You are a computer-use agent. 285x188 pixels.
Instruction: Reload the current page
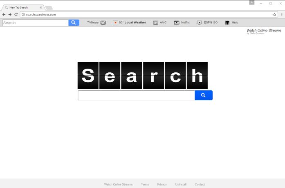pyautogui.click(x=16, y=14)
